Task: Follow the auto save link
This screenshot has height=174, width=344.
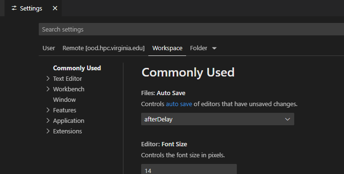Action: [x=179, y=104]
